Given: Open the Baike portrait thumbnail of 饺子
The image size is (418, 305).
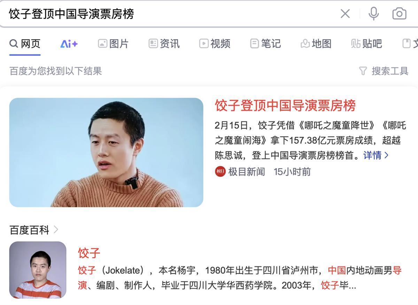Looking at the screenshot, I should 38,270.
